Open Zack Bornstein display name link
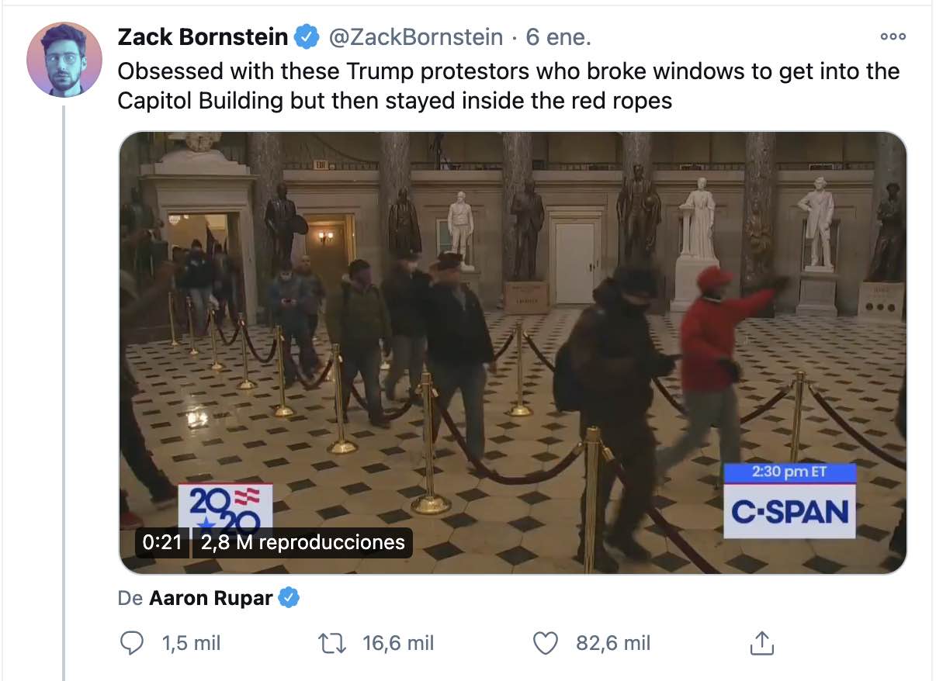The width and height of the screenshot is (936, 681). tap(204, 36)
